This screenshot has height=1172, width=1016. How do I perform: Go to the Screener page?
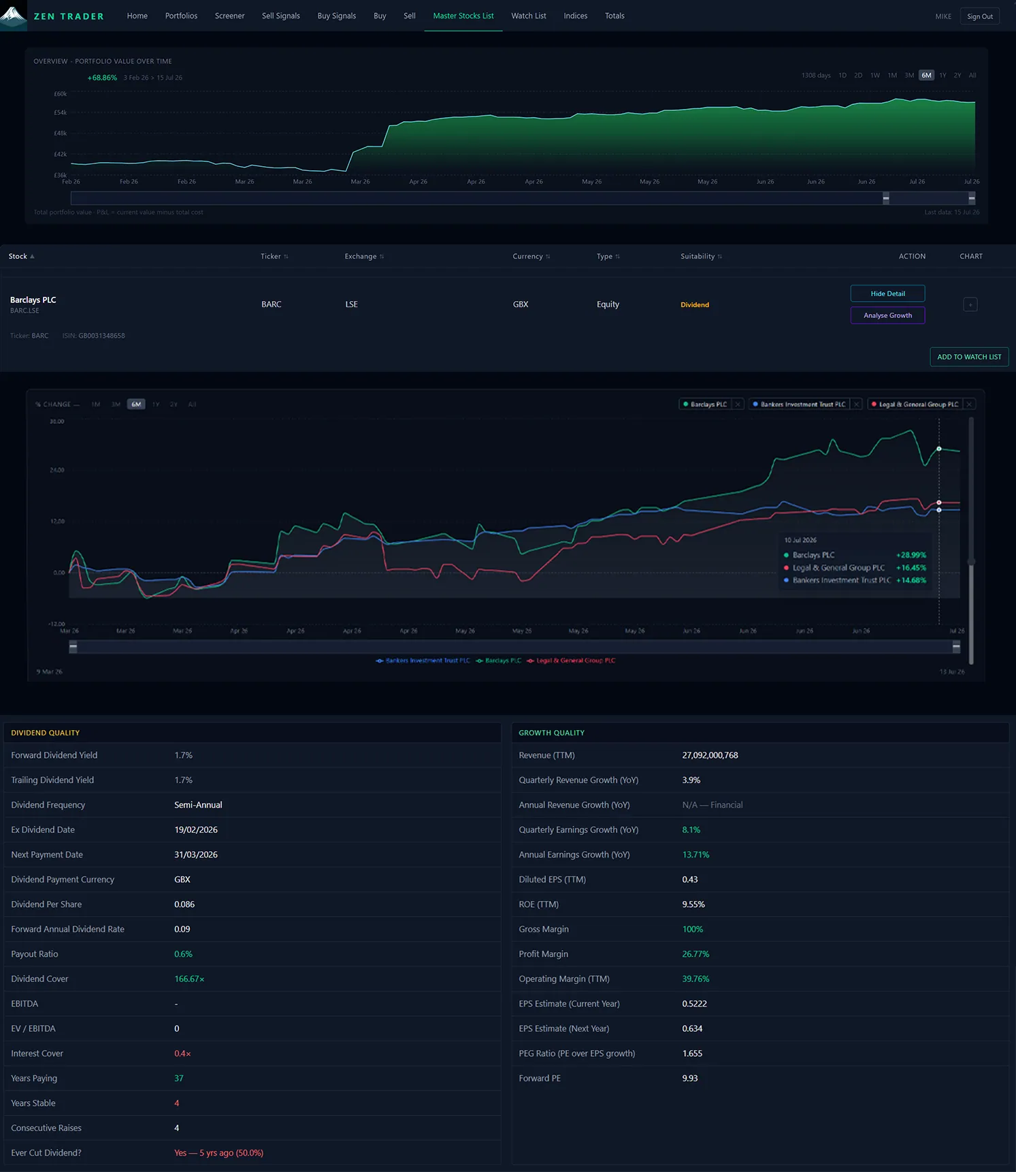pos(229,16)
